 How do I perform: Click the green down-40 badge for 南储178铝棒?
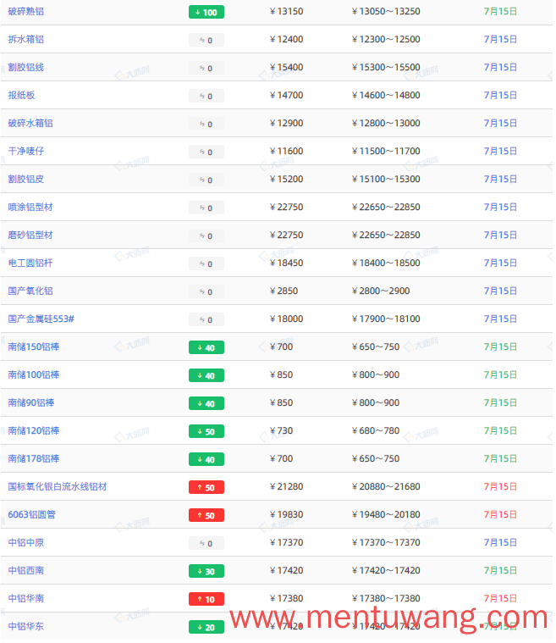pyautogui.click(x=206, y=459)
